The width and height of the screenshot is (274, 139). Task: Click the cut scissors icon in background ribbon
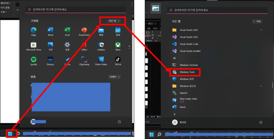[x=153, y=32]
